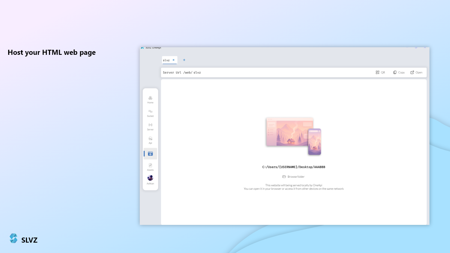Click the C:/Users/{USERNAME}/Desktop/AAABBB folder path
This screenshot has width=450, height=253.
click(294, 167)
